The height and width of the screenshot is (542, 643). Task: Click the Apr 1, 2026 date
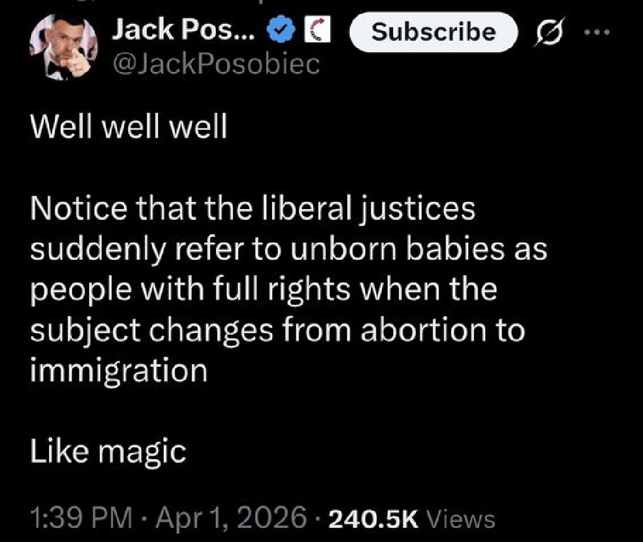231,518
